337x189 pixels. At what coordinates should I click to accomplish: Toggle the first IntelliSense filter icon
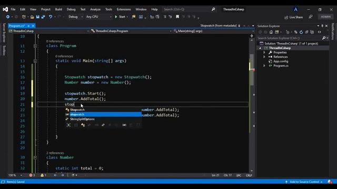(68, 125)
